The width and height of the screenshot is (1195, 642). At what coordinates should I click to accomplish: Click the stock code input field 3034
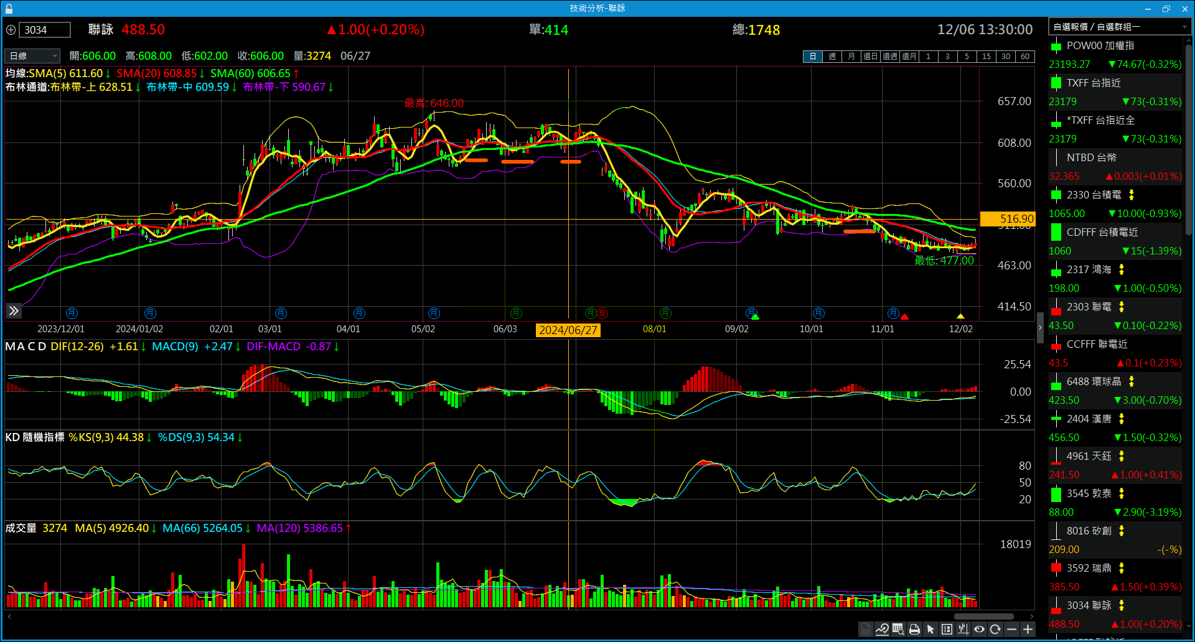(x=45, y=30)
